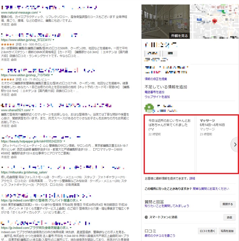
Task: Open the www.natural-message.com result dropdown arrow
Action: tap(40, 12)
